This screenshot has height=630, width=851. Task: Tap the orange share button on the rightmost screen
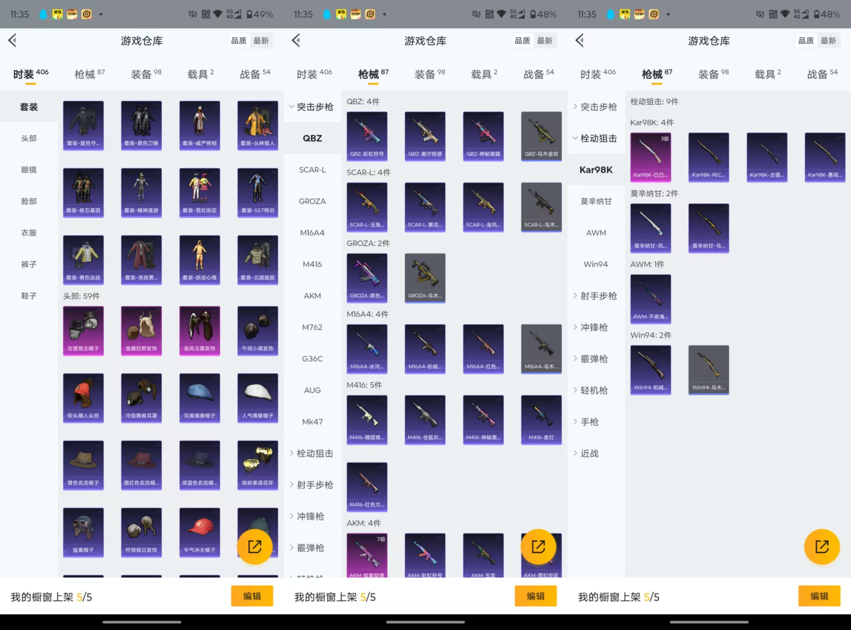tap(821, 546)
